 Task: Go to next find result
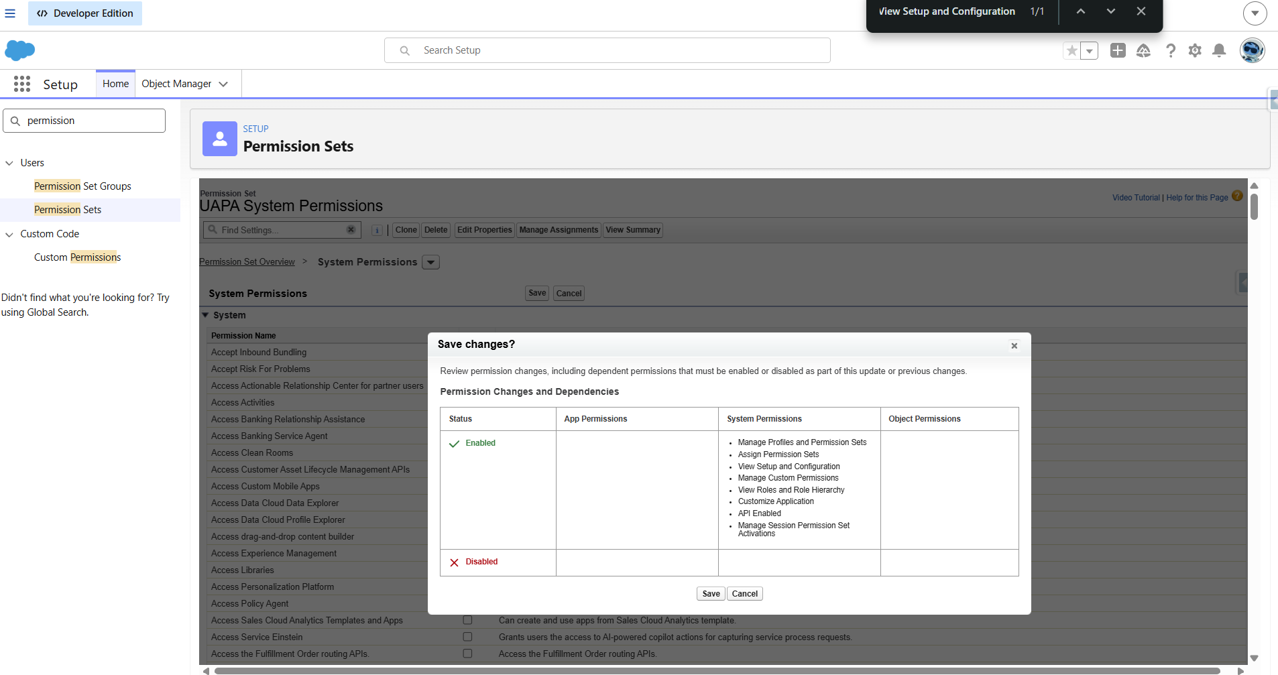pyautogui.click(x=1111, y=11)
